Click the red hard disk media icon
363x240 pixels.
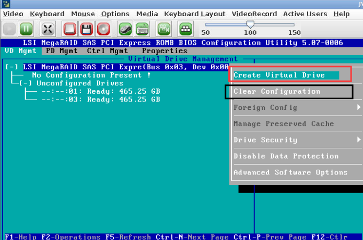tap(70, 29)
